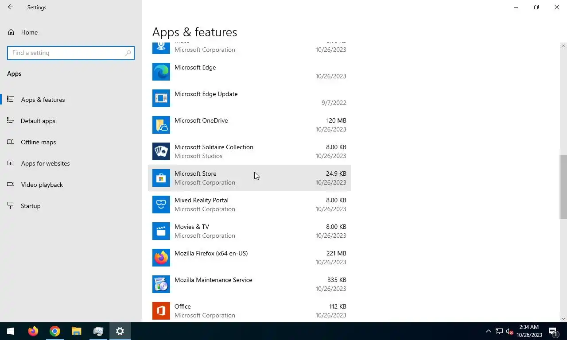
Task: Select the Microsoft Edge Update entry
Action: [x=249, y=98]
